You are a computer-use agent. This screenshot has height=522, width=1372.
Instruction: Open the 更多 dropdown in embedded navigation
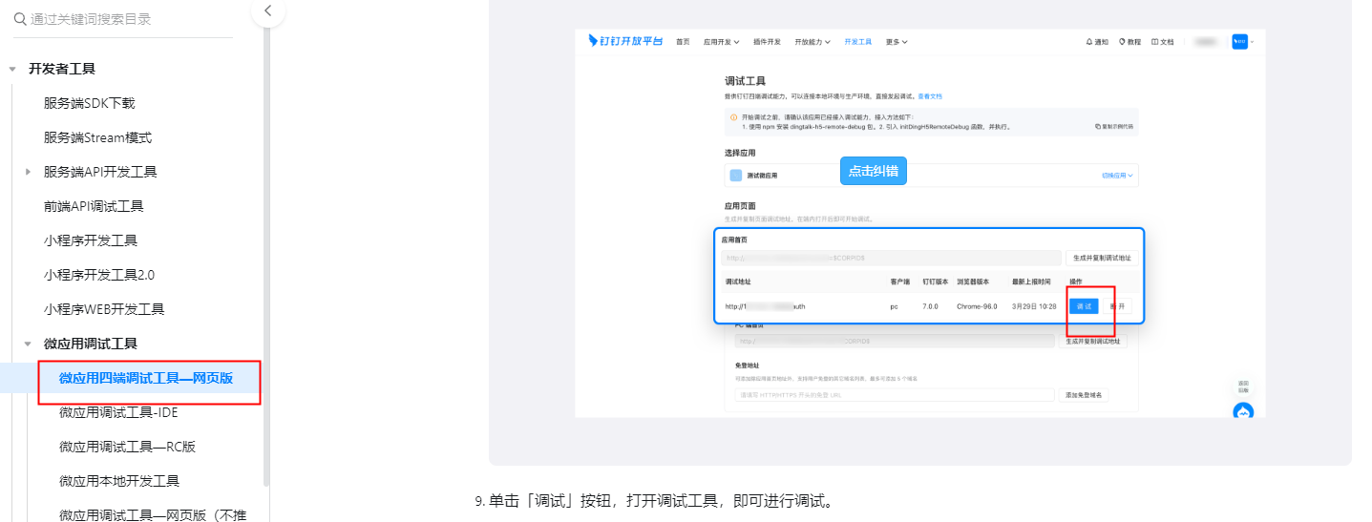pyautogui.click(x=897, y=42)
